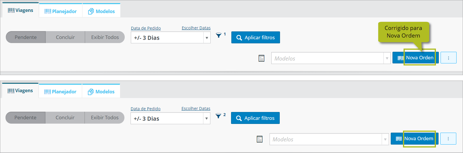463x153 pixels.
Task: Choose Exibir Todos in the lower panel
Action: coord(105,118)
